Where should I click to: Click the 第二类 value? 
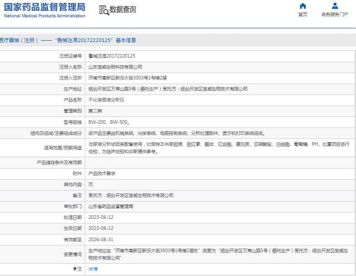coord(95,111)
